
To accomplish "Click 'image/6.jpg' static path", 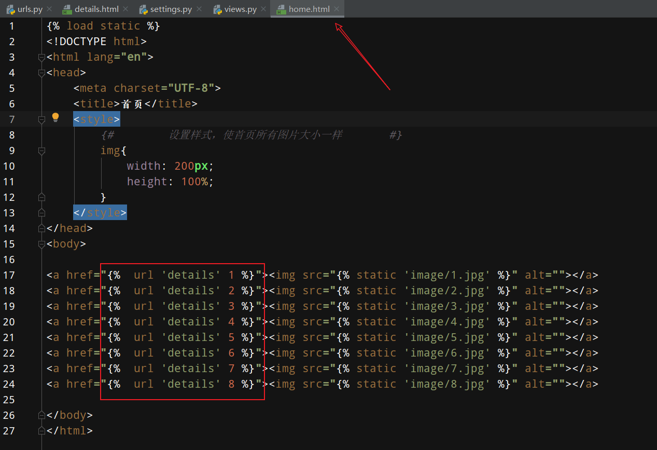I will point(448,353).
